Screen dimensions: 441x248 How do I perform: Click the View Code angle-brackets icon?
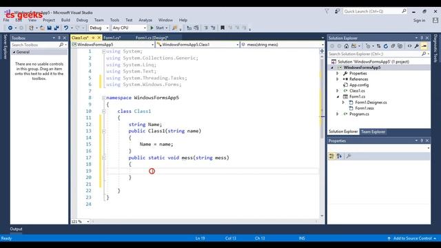[409, 46]
